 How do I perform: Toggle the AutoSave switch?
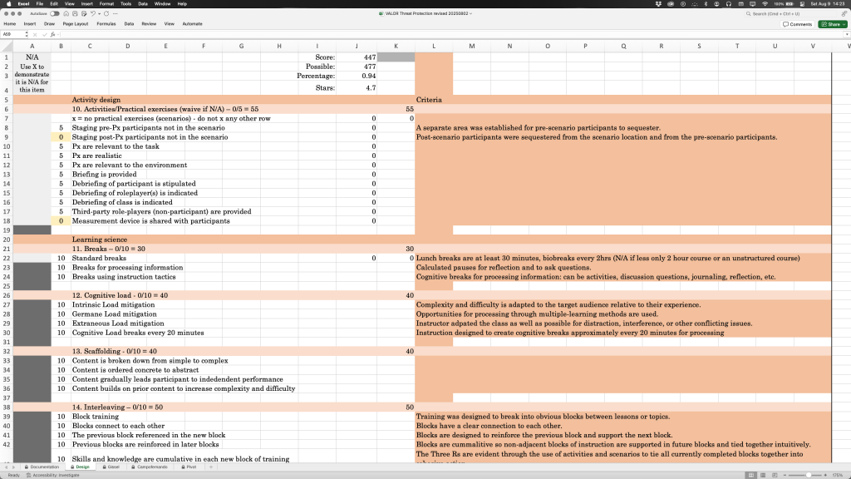coord(55,13)
